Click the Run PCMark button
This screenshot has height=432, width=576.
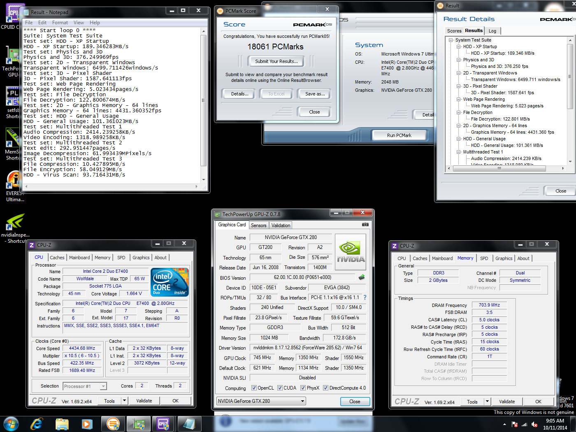click(399, 135)
